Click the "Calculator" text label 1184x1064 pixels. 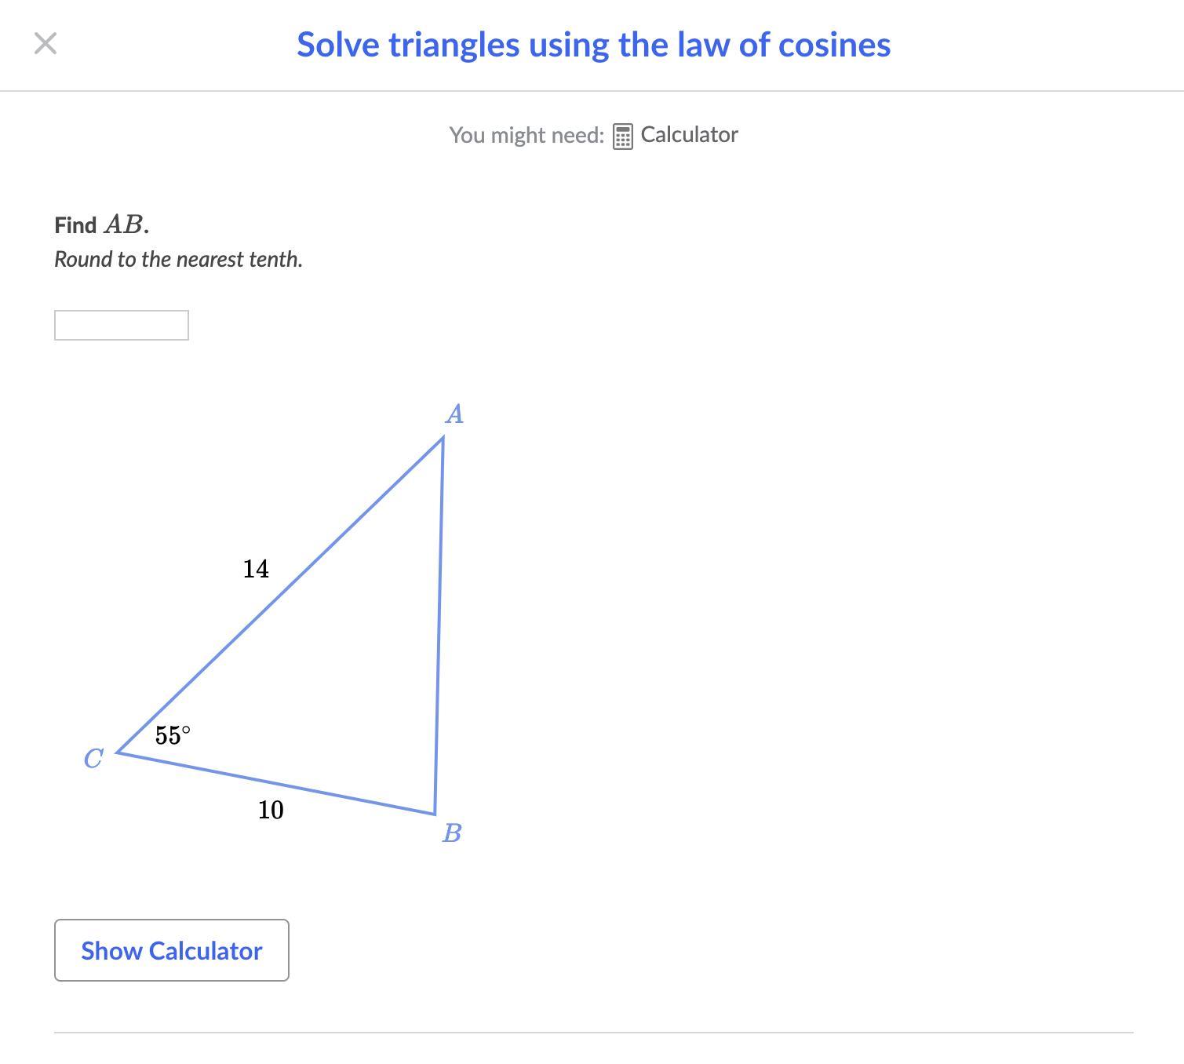click(689, 135)
